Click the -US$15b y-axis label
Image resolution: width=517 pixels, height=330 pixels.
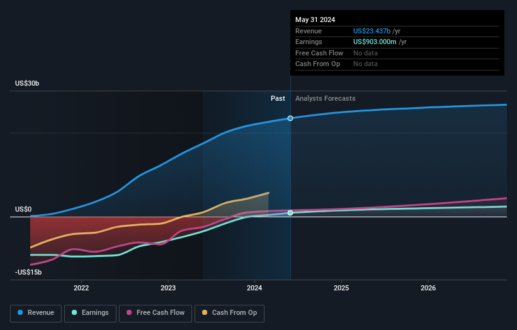[x=28, y=272]
